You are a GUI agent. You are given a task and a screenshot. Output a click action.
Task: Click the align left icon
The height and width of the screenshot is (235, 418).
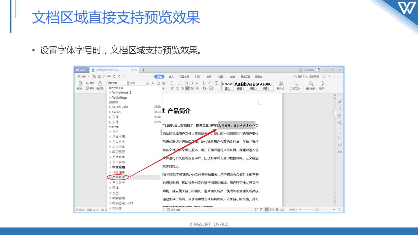coord(172,88)
